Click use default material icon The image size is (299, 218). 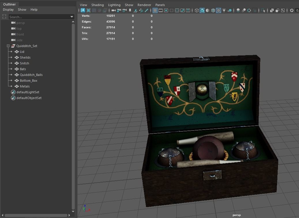click(208, 10)
